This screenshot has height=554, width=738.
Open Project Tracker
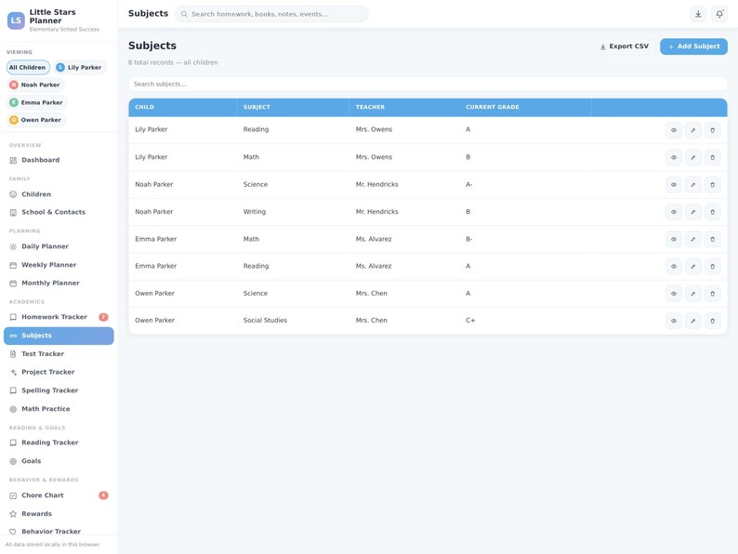pyautogui.click(x=59, y=372)
